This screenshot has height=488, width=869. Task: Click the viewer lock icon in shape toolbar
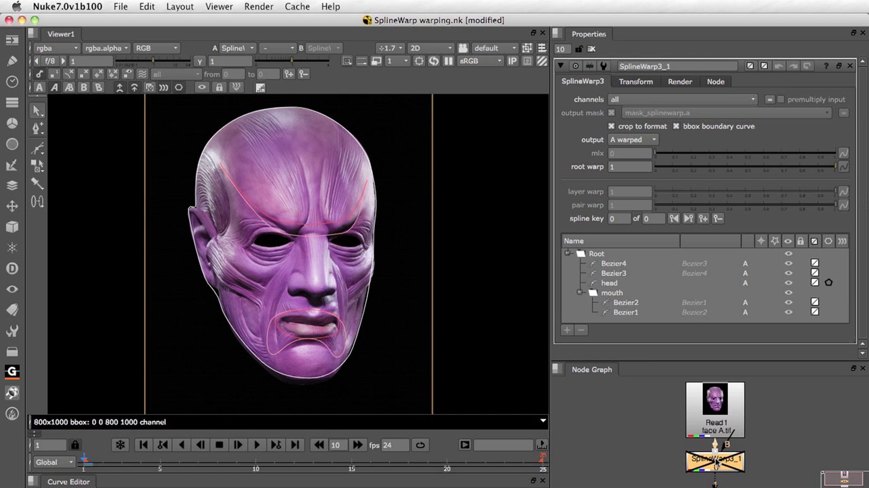(x=219, y=87)
